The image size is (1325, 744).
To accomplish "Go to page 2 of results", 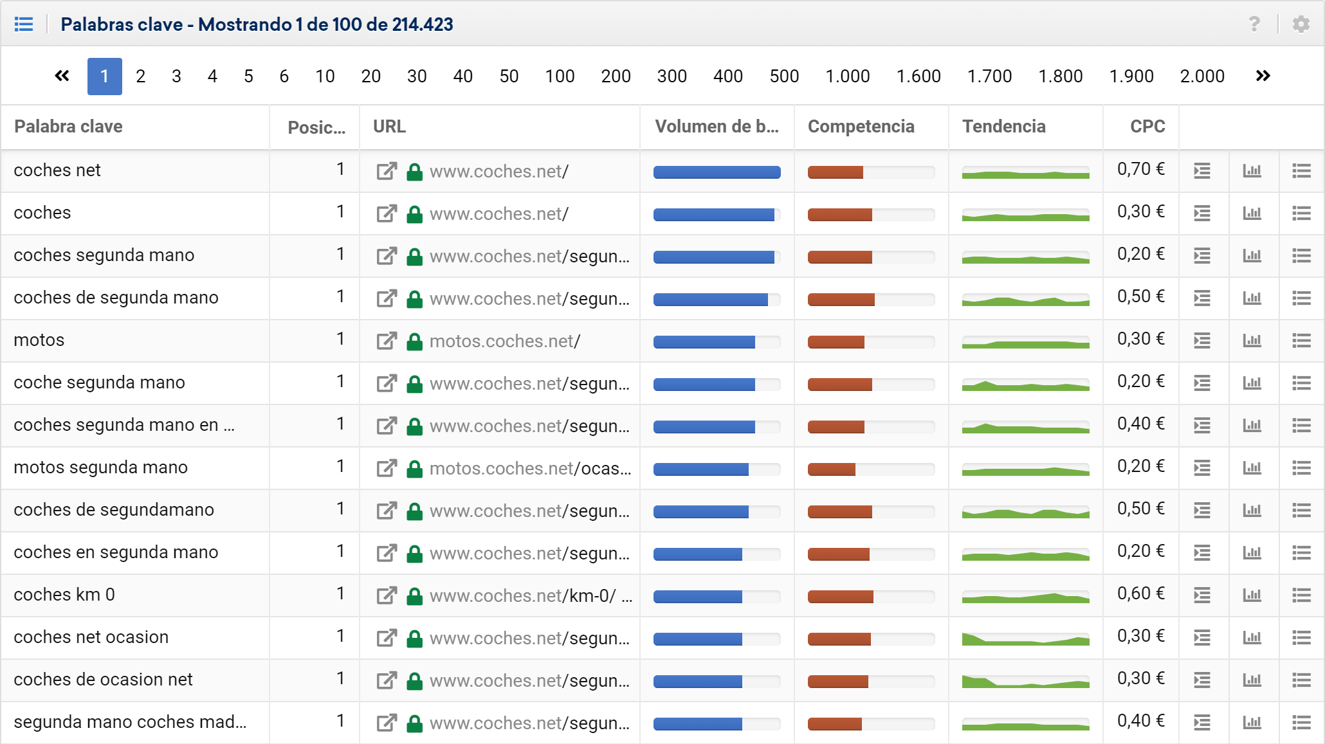I will click(140, 76).
